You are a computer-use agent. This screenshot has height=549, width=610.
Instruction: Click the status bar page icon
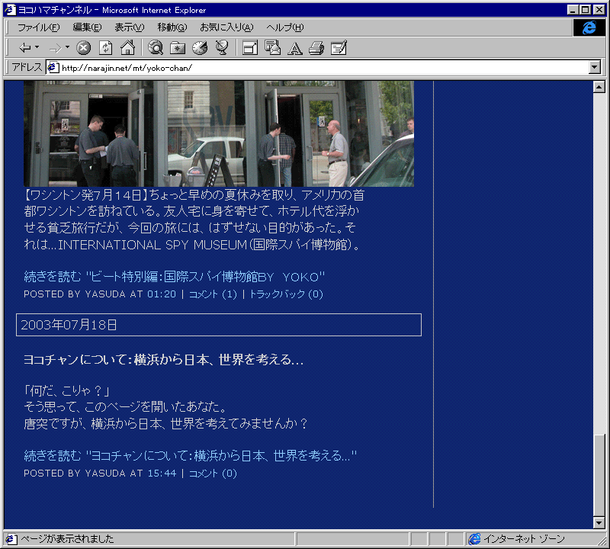click(11, 539)
